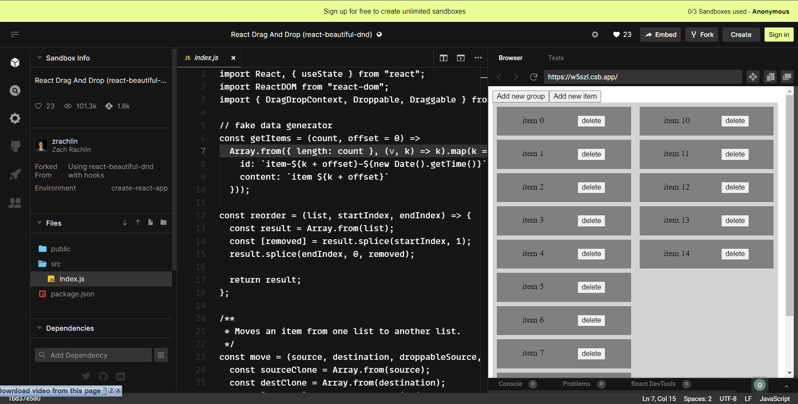The height and width of the screenshot is (404, 798).
Task: Open the GitHub sidebar icon
Action: pos(15,146)
